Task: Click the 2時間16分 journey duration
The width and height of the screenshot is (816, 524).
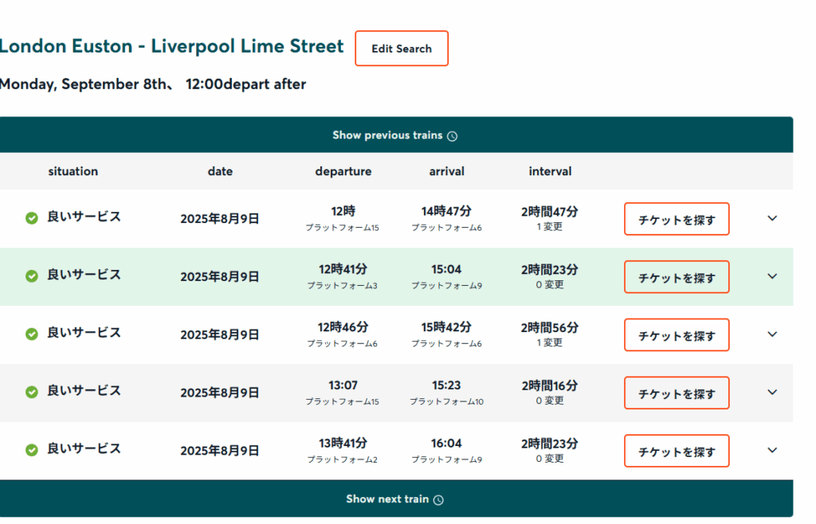Action: [550, 385]
